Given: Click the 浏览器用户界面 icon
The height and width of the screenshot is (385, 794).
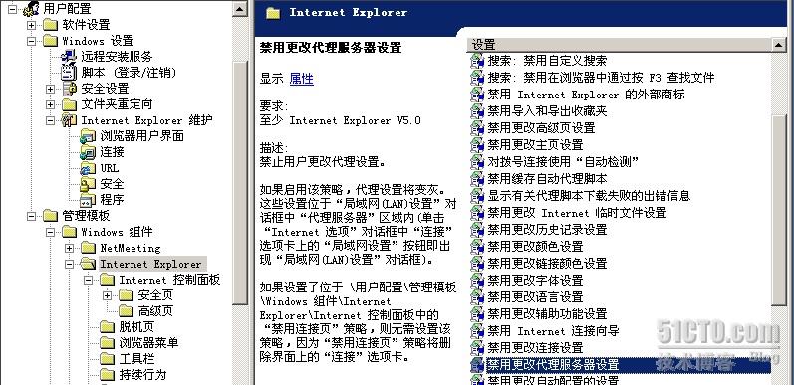Looking at the screenshot, I should pyautogui.click(x=88, y=136).
